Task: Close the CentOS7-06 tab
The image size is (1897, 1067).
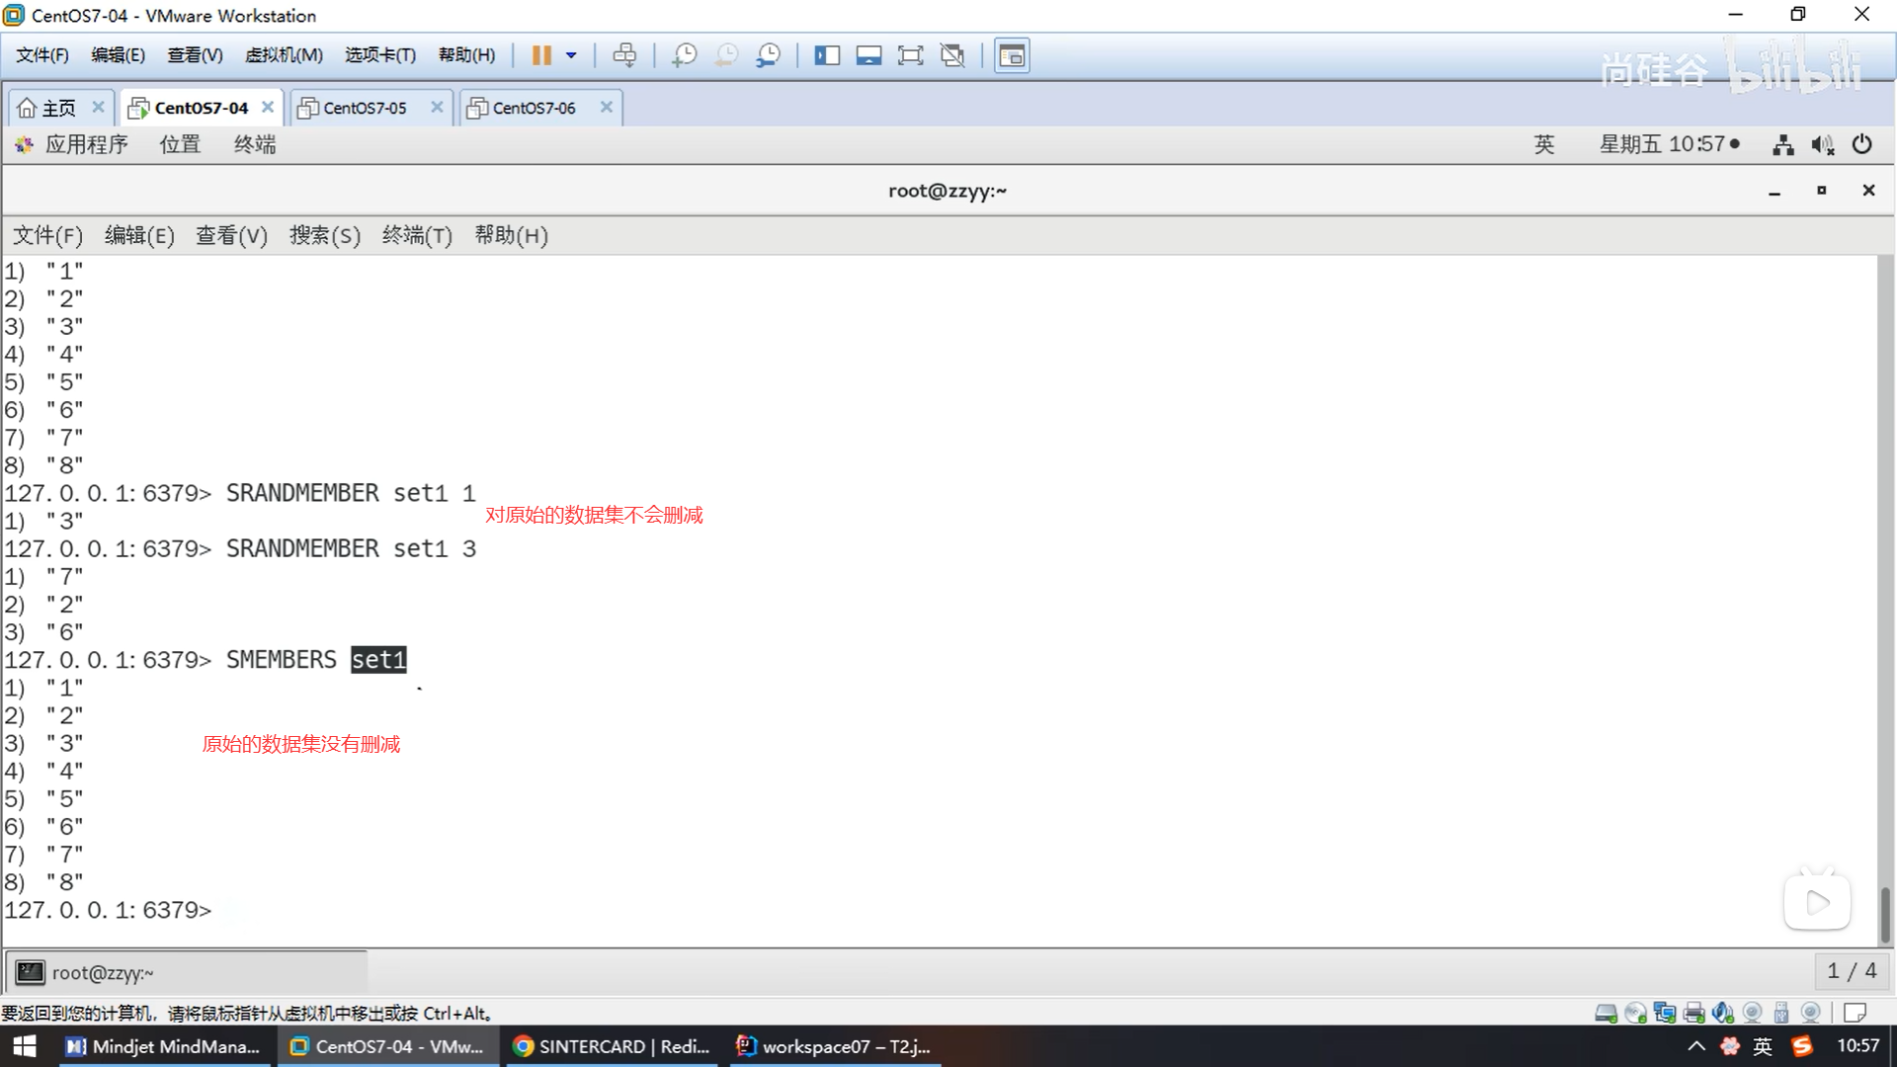Action: pos(607,107)
